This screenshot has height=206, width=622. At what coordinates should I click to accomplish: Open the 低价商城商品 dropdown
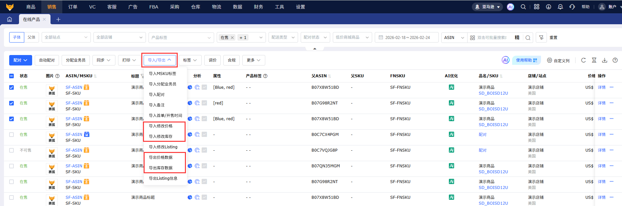click(x=352, y=37)
